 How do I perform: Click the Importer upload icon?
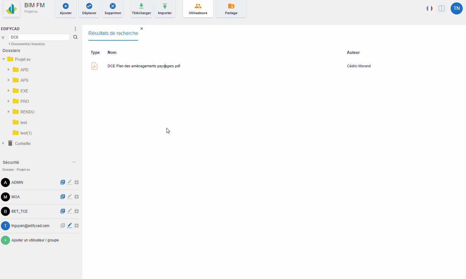click(165, 6)
